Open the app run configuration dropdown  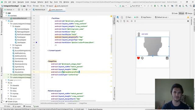pos(123,6)
